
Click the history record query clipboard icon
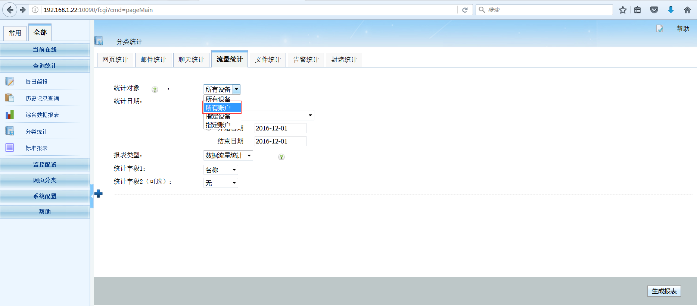pos(10,98)
